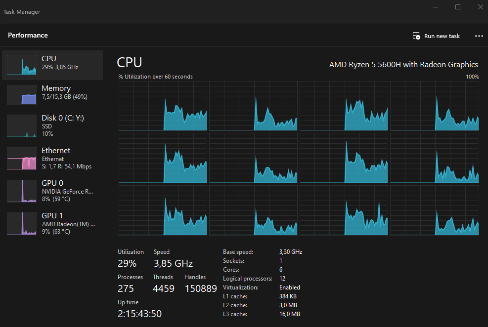The image size is (488, 327).
Task: Click the first logical processor graph
Action: [x=163, y=106]
